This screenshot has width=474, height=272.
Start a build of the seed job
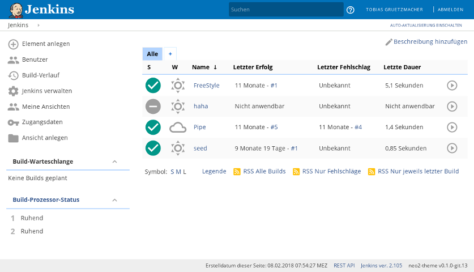[x=451, y=148]
